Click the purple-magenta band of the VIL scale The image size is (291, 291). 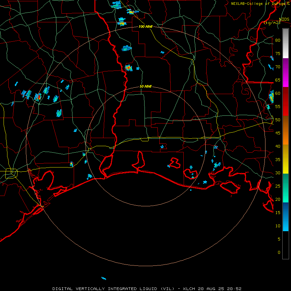[286, 72]
